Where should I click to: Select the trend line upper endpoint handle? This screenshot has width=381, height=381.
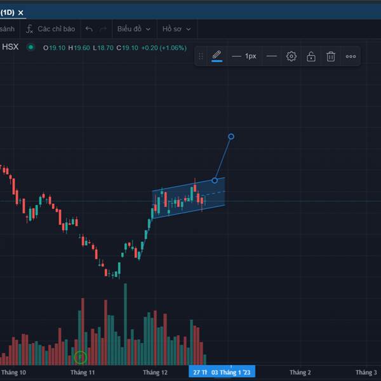(x=231, y=137)
